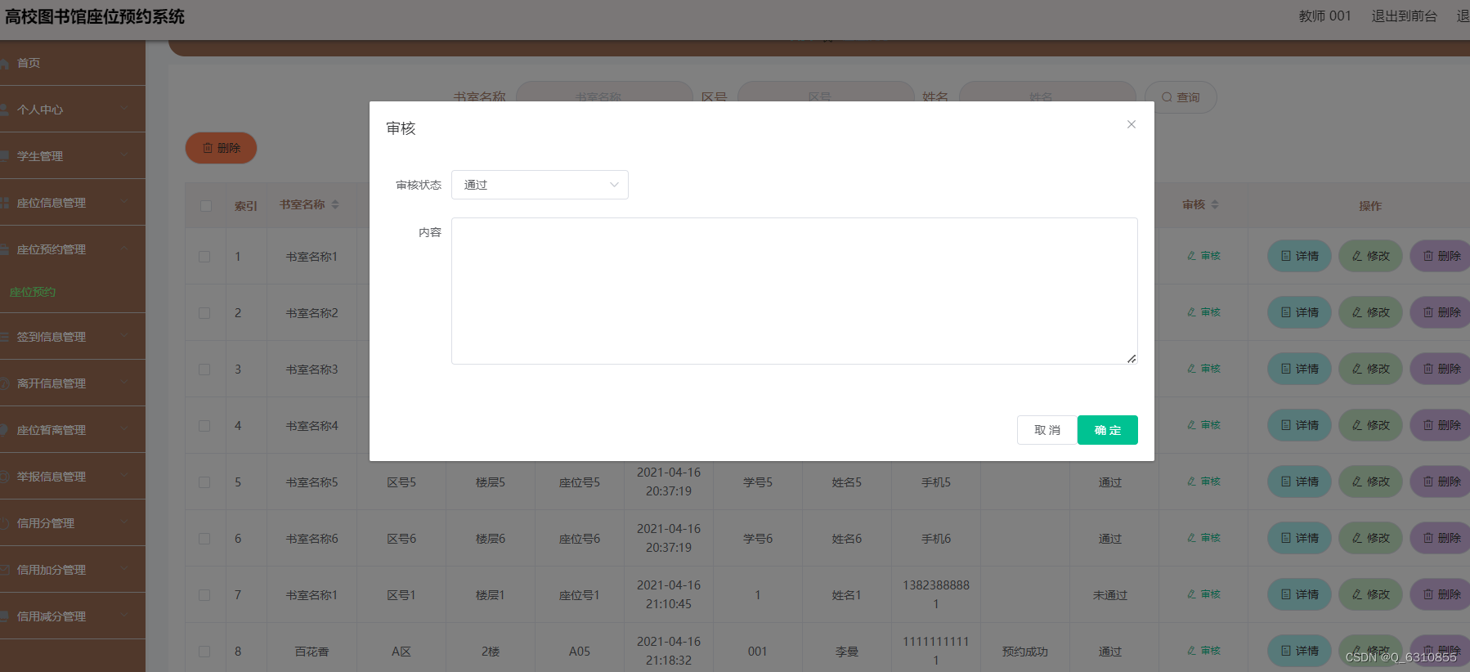Click the 教师 001 user label
Screen dimensions: 1470x672
(1324, 16)
